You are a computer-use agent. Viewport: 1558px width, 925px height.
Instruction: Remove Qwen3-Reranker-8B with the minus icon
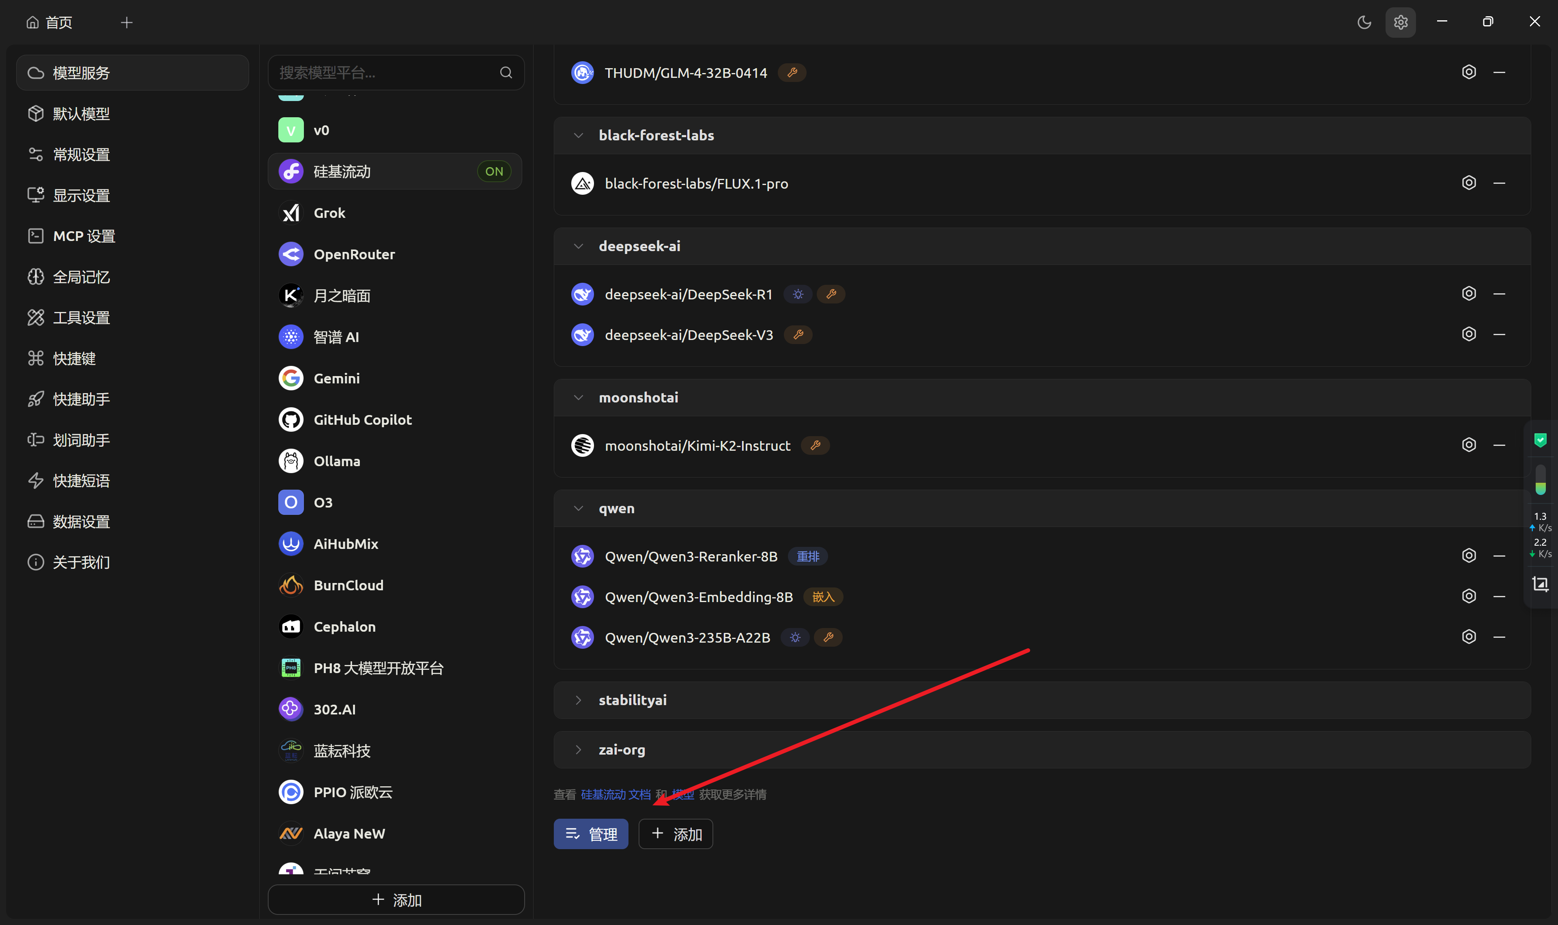1499,555
